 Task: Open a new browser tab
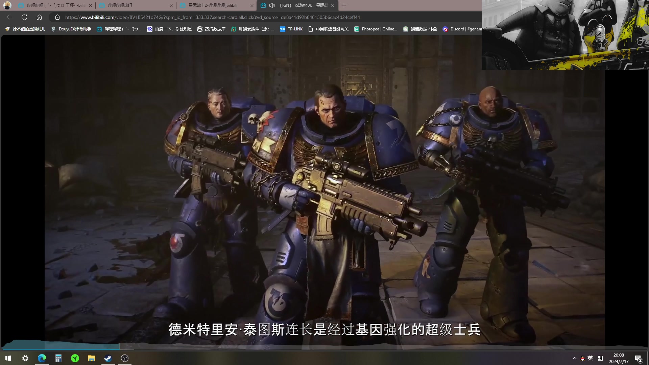tap(344, 5)
